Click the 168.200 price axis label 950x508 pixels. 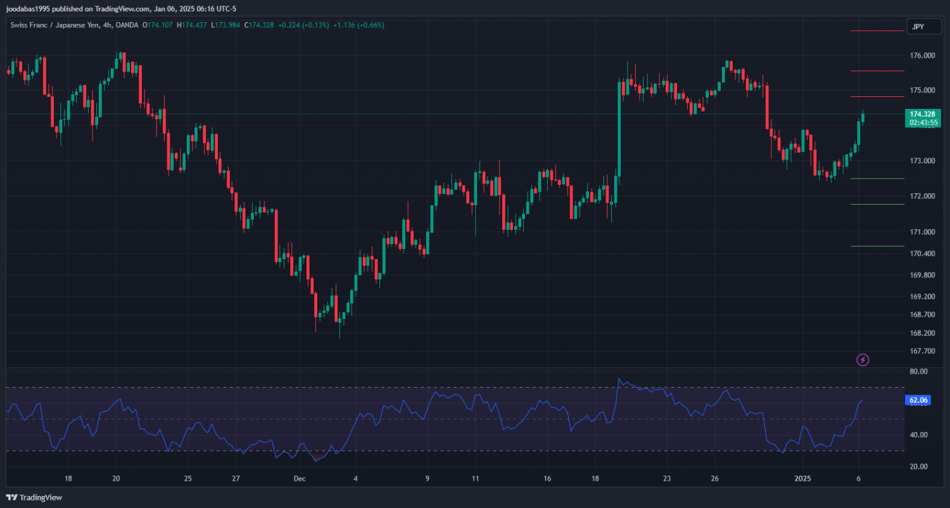click(922, 333)
